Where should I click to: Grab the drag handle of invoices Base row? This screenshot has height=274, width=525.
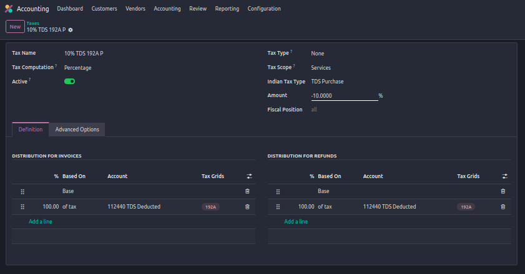click(x=22, y=191)
